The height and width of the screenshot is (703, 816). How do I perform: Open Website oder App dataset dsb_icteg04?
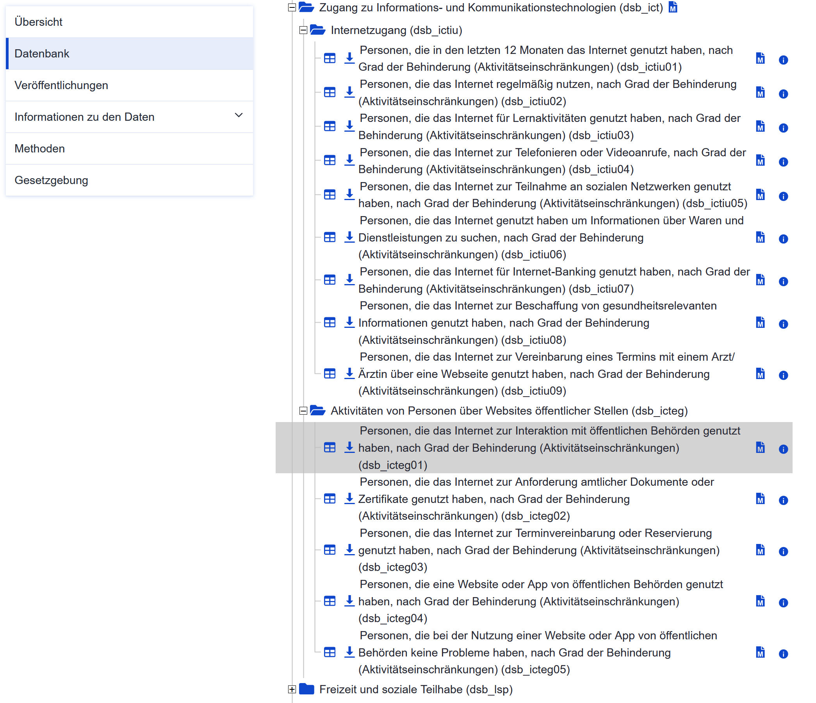tap(541, 601)
